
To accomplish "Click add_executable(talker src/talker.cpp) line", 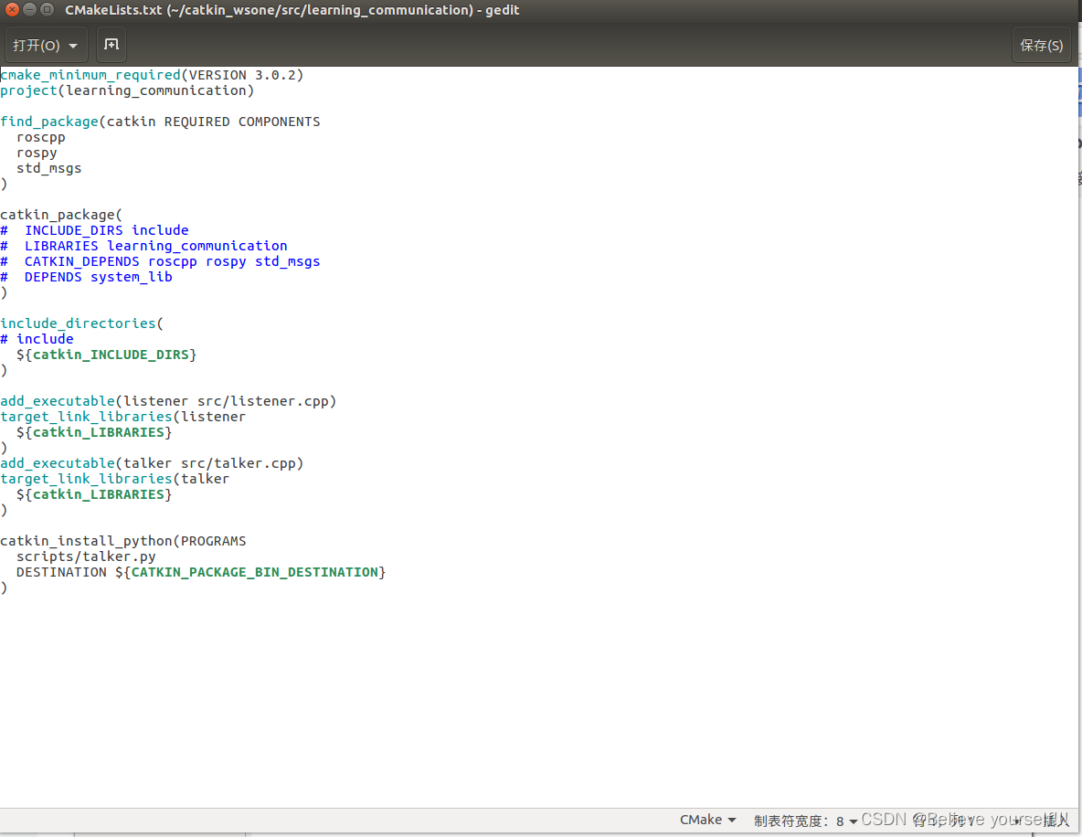I will pyautogui.click(x=152, y=462).
